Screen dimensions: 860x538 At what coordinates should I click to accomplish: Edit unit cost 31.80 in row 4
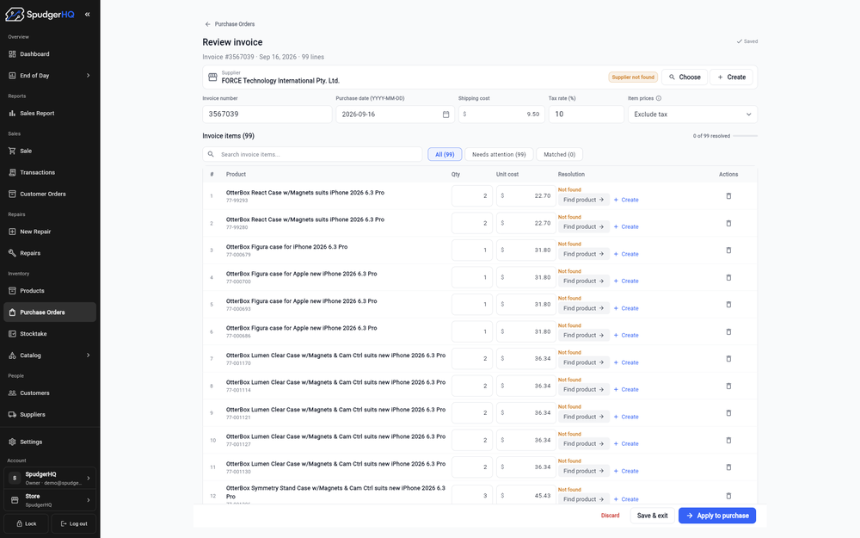525,277
